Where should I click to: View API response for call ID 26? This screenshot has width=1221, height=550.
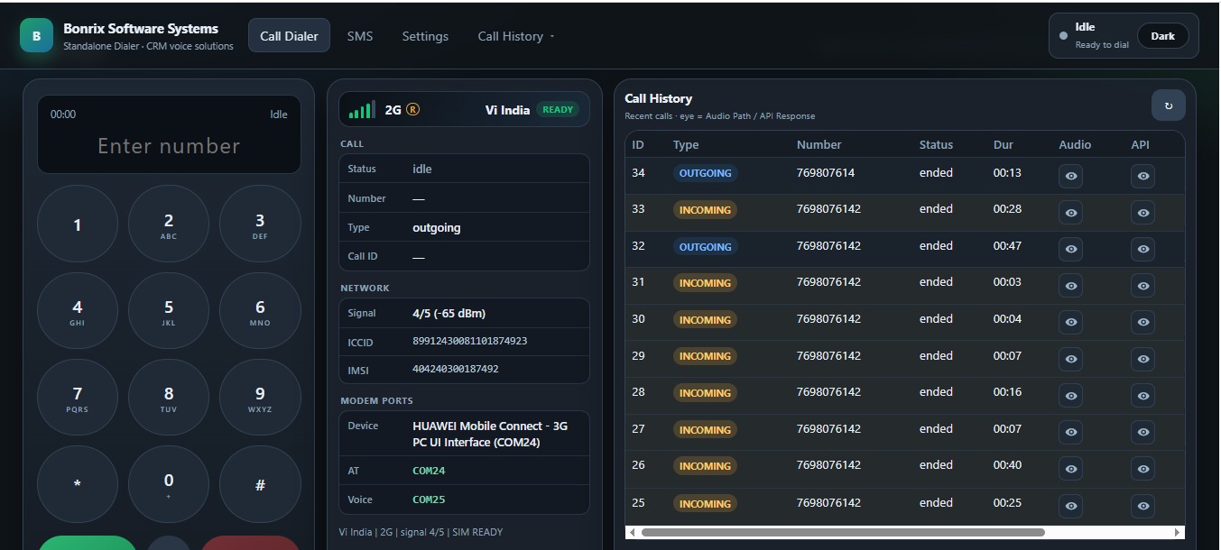pyautogui.click(x=1142, y=469)
